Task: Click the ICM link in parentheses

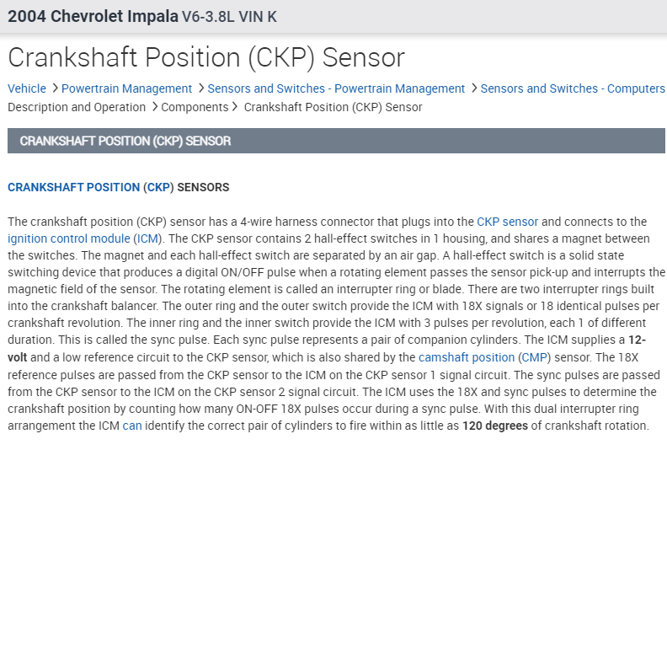Action: [148, 238]
